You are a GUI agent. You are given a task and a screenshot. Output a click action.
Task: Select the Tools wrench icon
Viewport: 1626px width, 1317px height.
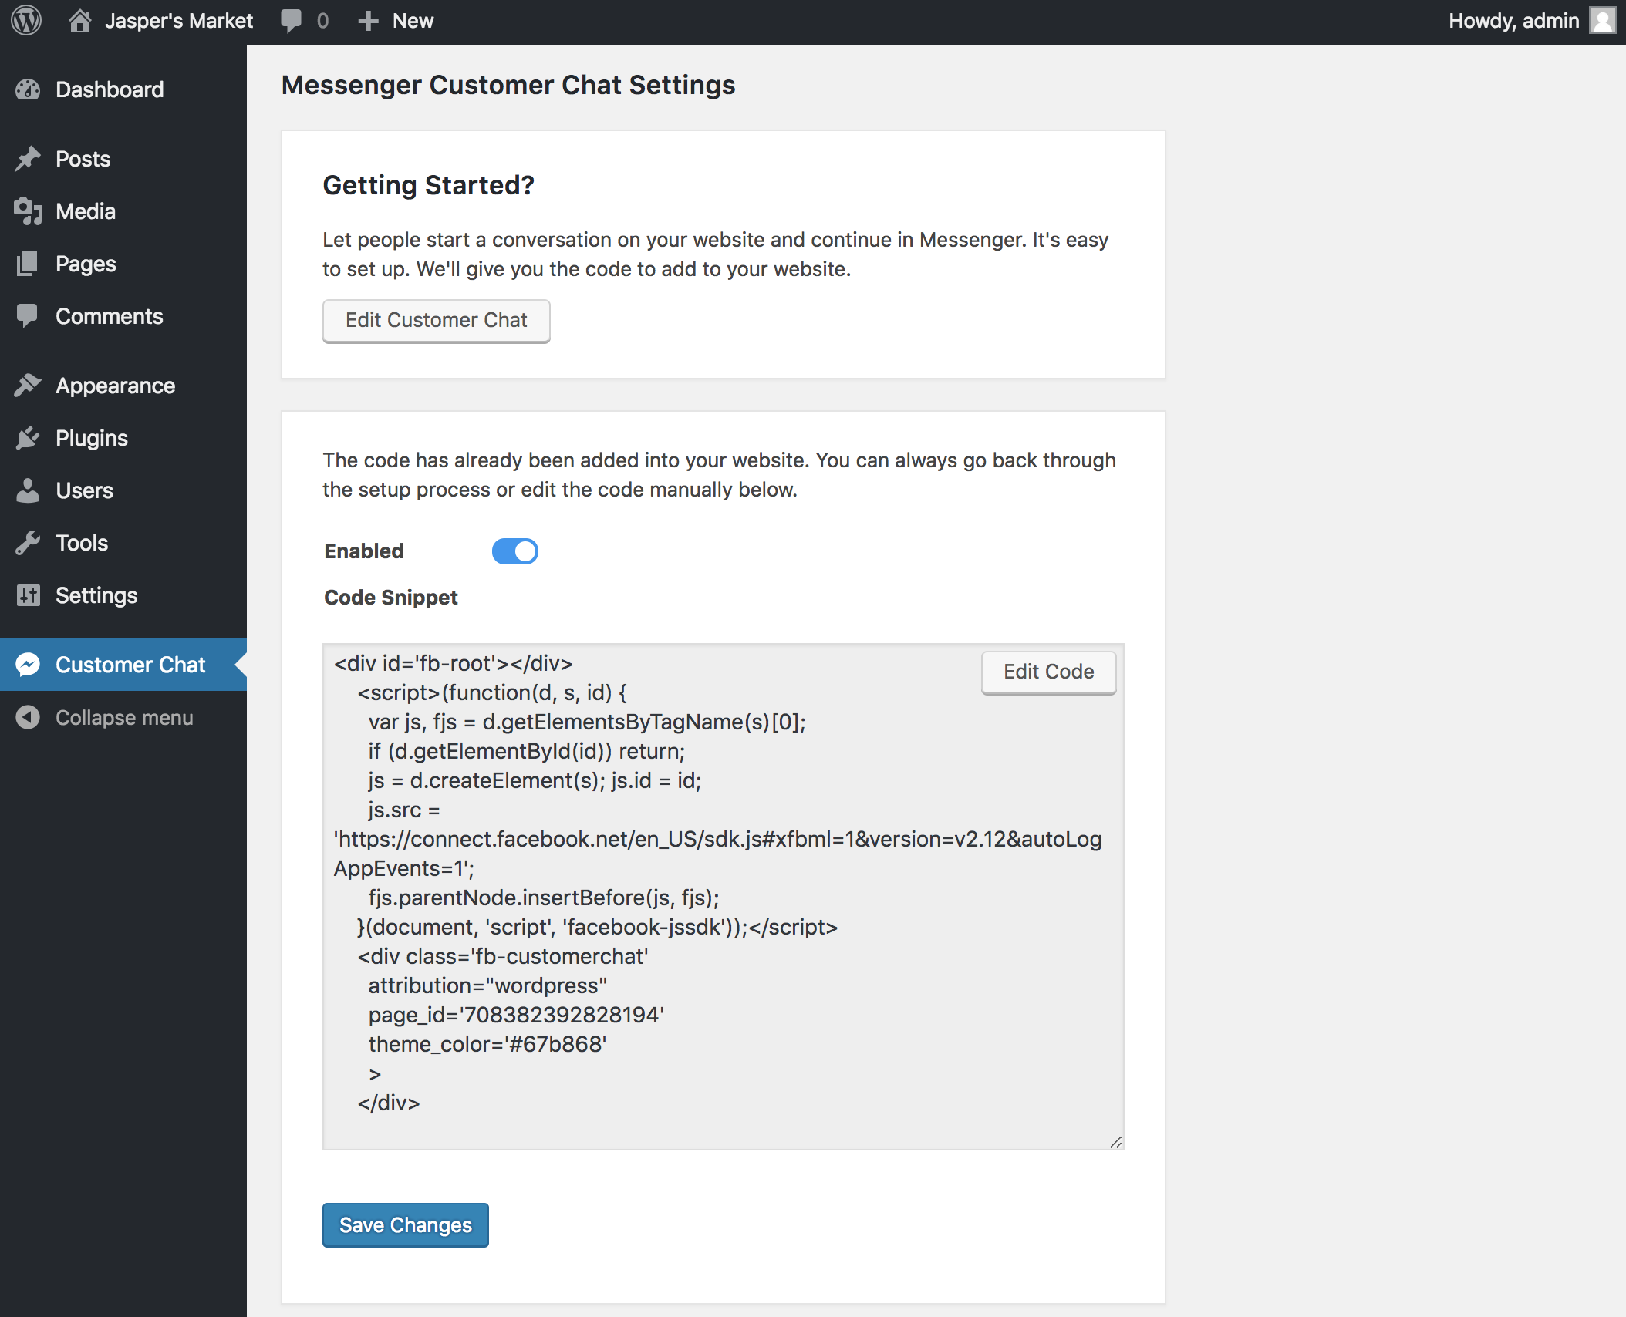(28, 542)
